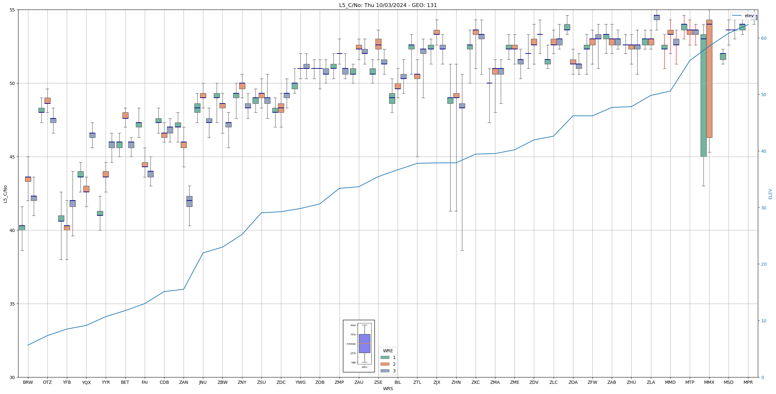Click the boxplot explanation inset diagram
The height and width of the screenshot is (394, 776).
[x=359, y=346]
